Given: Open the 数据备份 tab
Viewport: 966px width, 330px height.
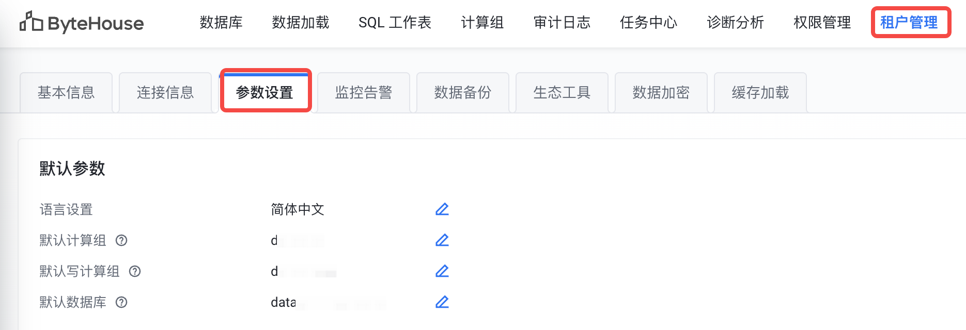Looking at the screenshot, I should tap(463, 93).
